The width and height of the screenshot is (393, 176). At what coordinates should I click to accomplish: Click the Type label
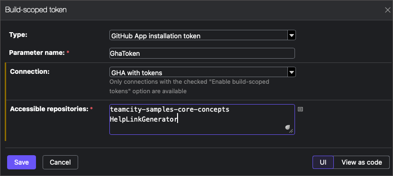pos(18,35)
